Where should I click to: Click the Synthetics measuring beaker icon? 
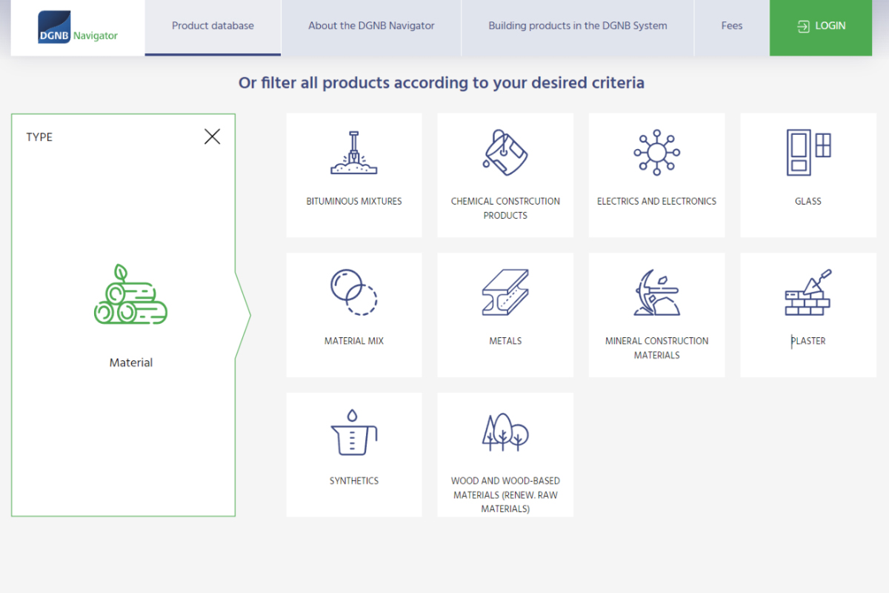(x=353, y=432)
